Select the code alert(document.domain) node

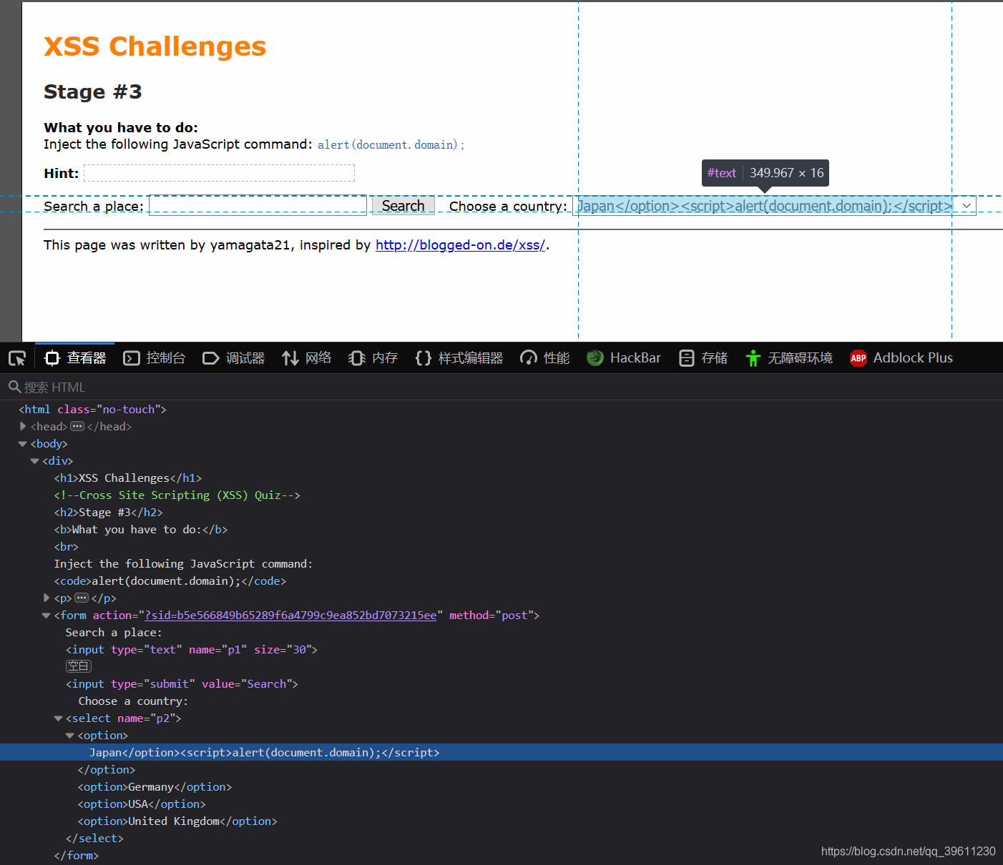point(170,581)
